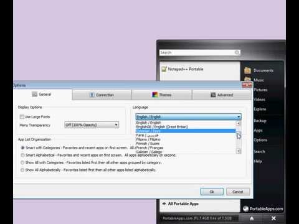The width and height of the screenshot is (299, 224).
Task: Open Videos in PortableApps menu
Action: tap(259, 100)
